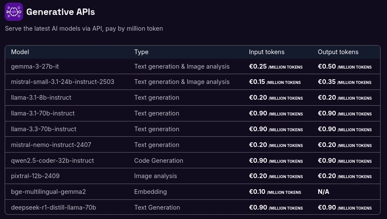The image size is (387, 219).
Task: Click the Output tokens column header
Action: (x=338, y=52)
